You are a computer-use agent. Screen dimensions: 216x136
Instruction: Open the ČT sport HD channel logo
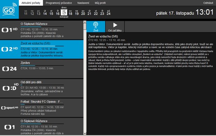tap(9, 108)
